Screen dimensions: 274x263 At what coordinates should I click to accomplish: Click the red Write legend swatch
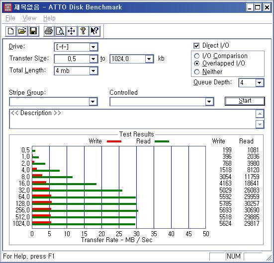[x=114, y=141]
